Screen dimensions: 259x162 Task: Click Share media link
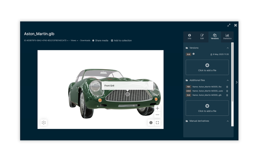[100, 40]
